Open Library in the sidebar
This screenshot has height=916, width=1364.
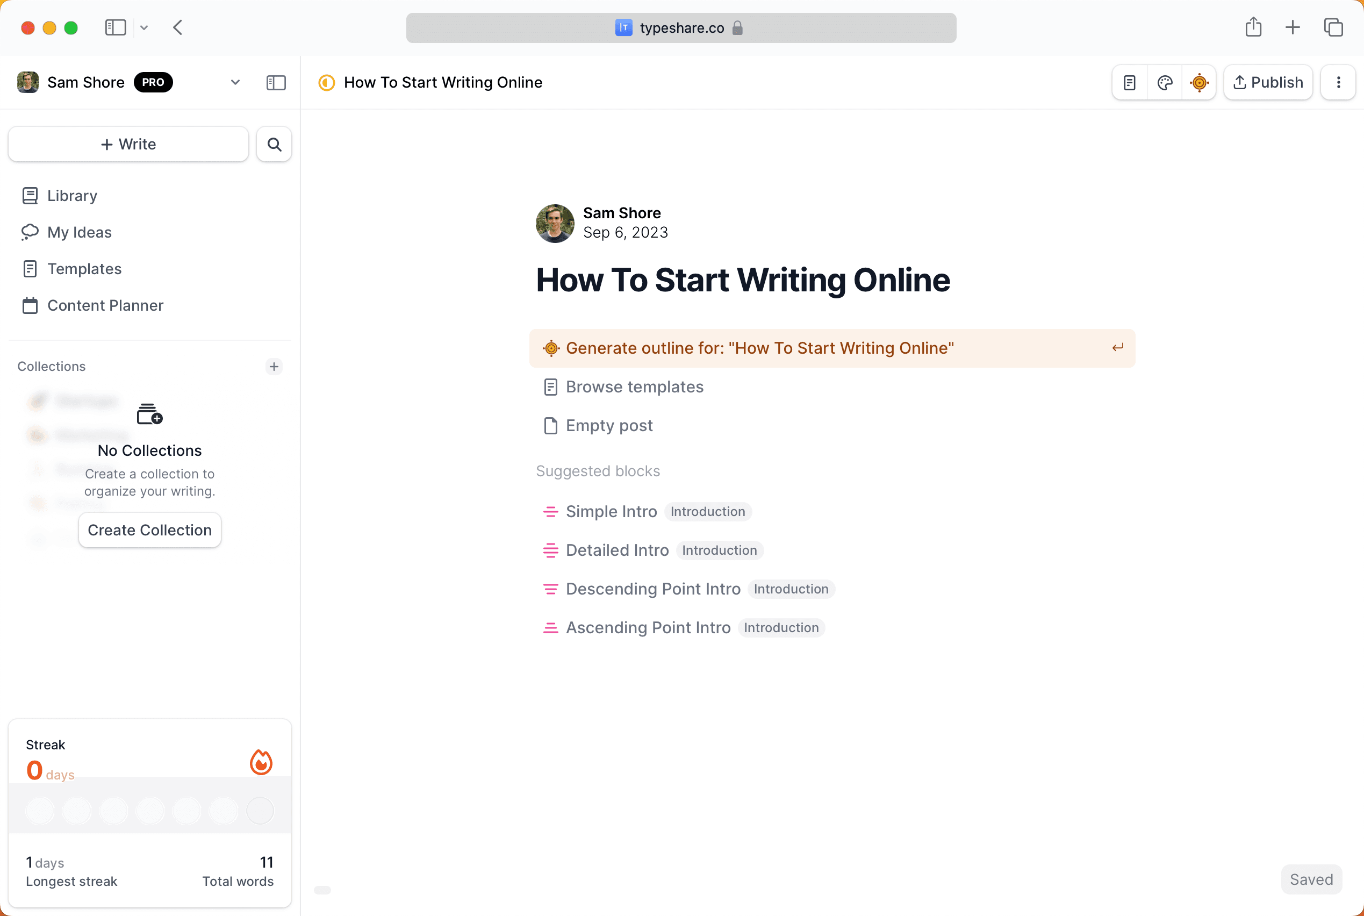click(72, 196)
